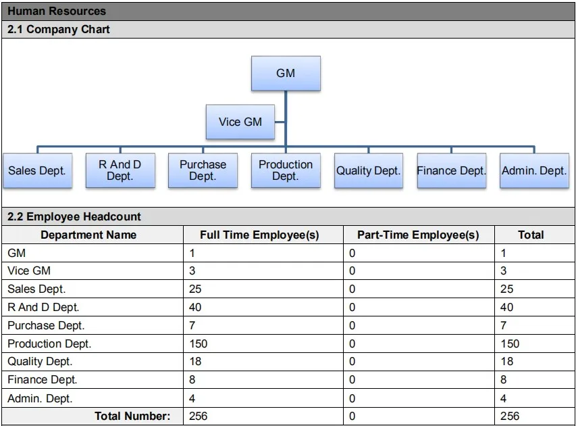The height and width of the screenshot is (426, 576).
Task: Select the Full Time Employee(s) column header
Action: point(259,235)
